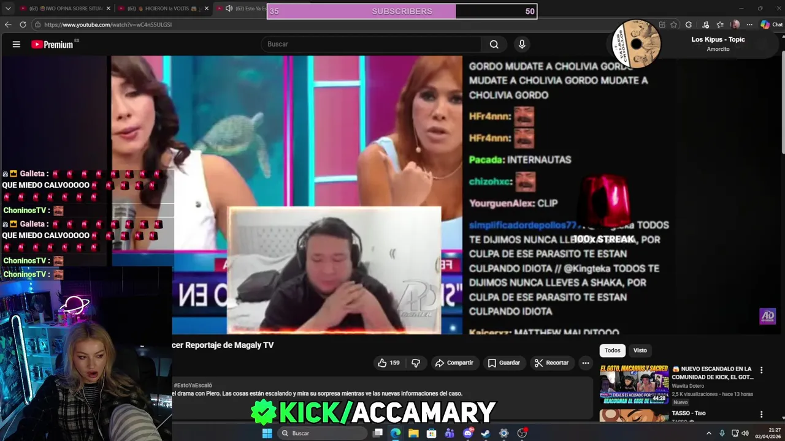
Task: Open Microsoft Edge from the taskbar
Action: pyautogui.click(x=396, y=433)
